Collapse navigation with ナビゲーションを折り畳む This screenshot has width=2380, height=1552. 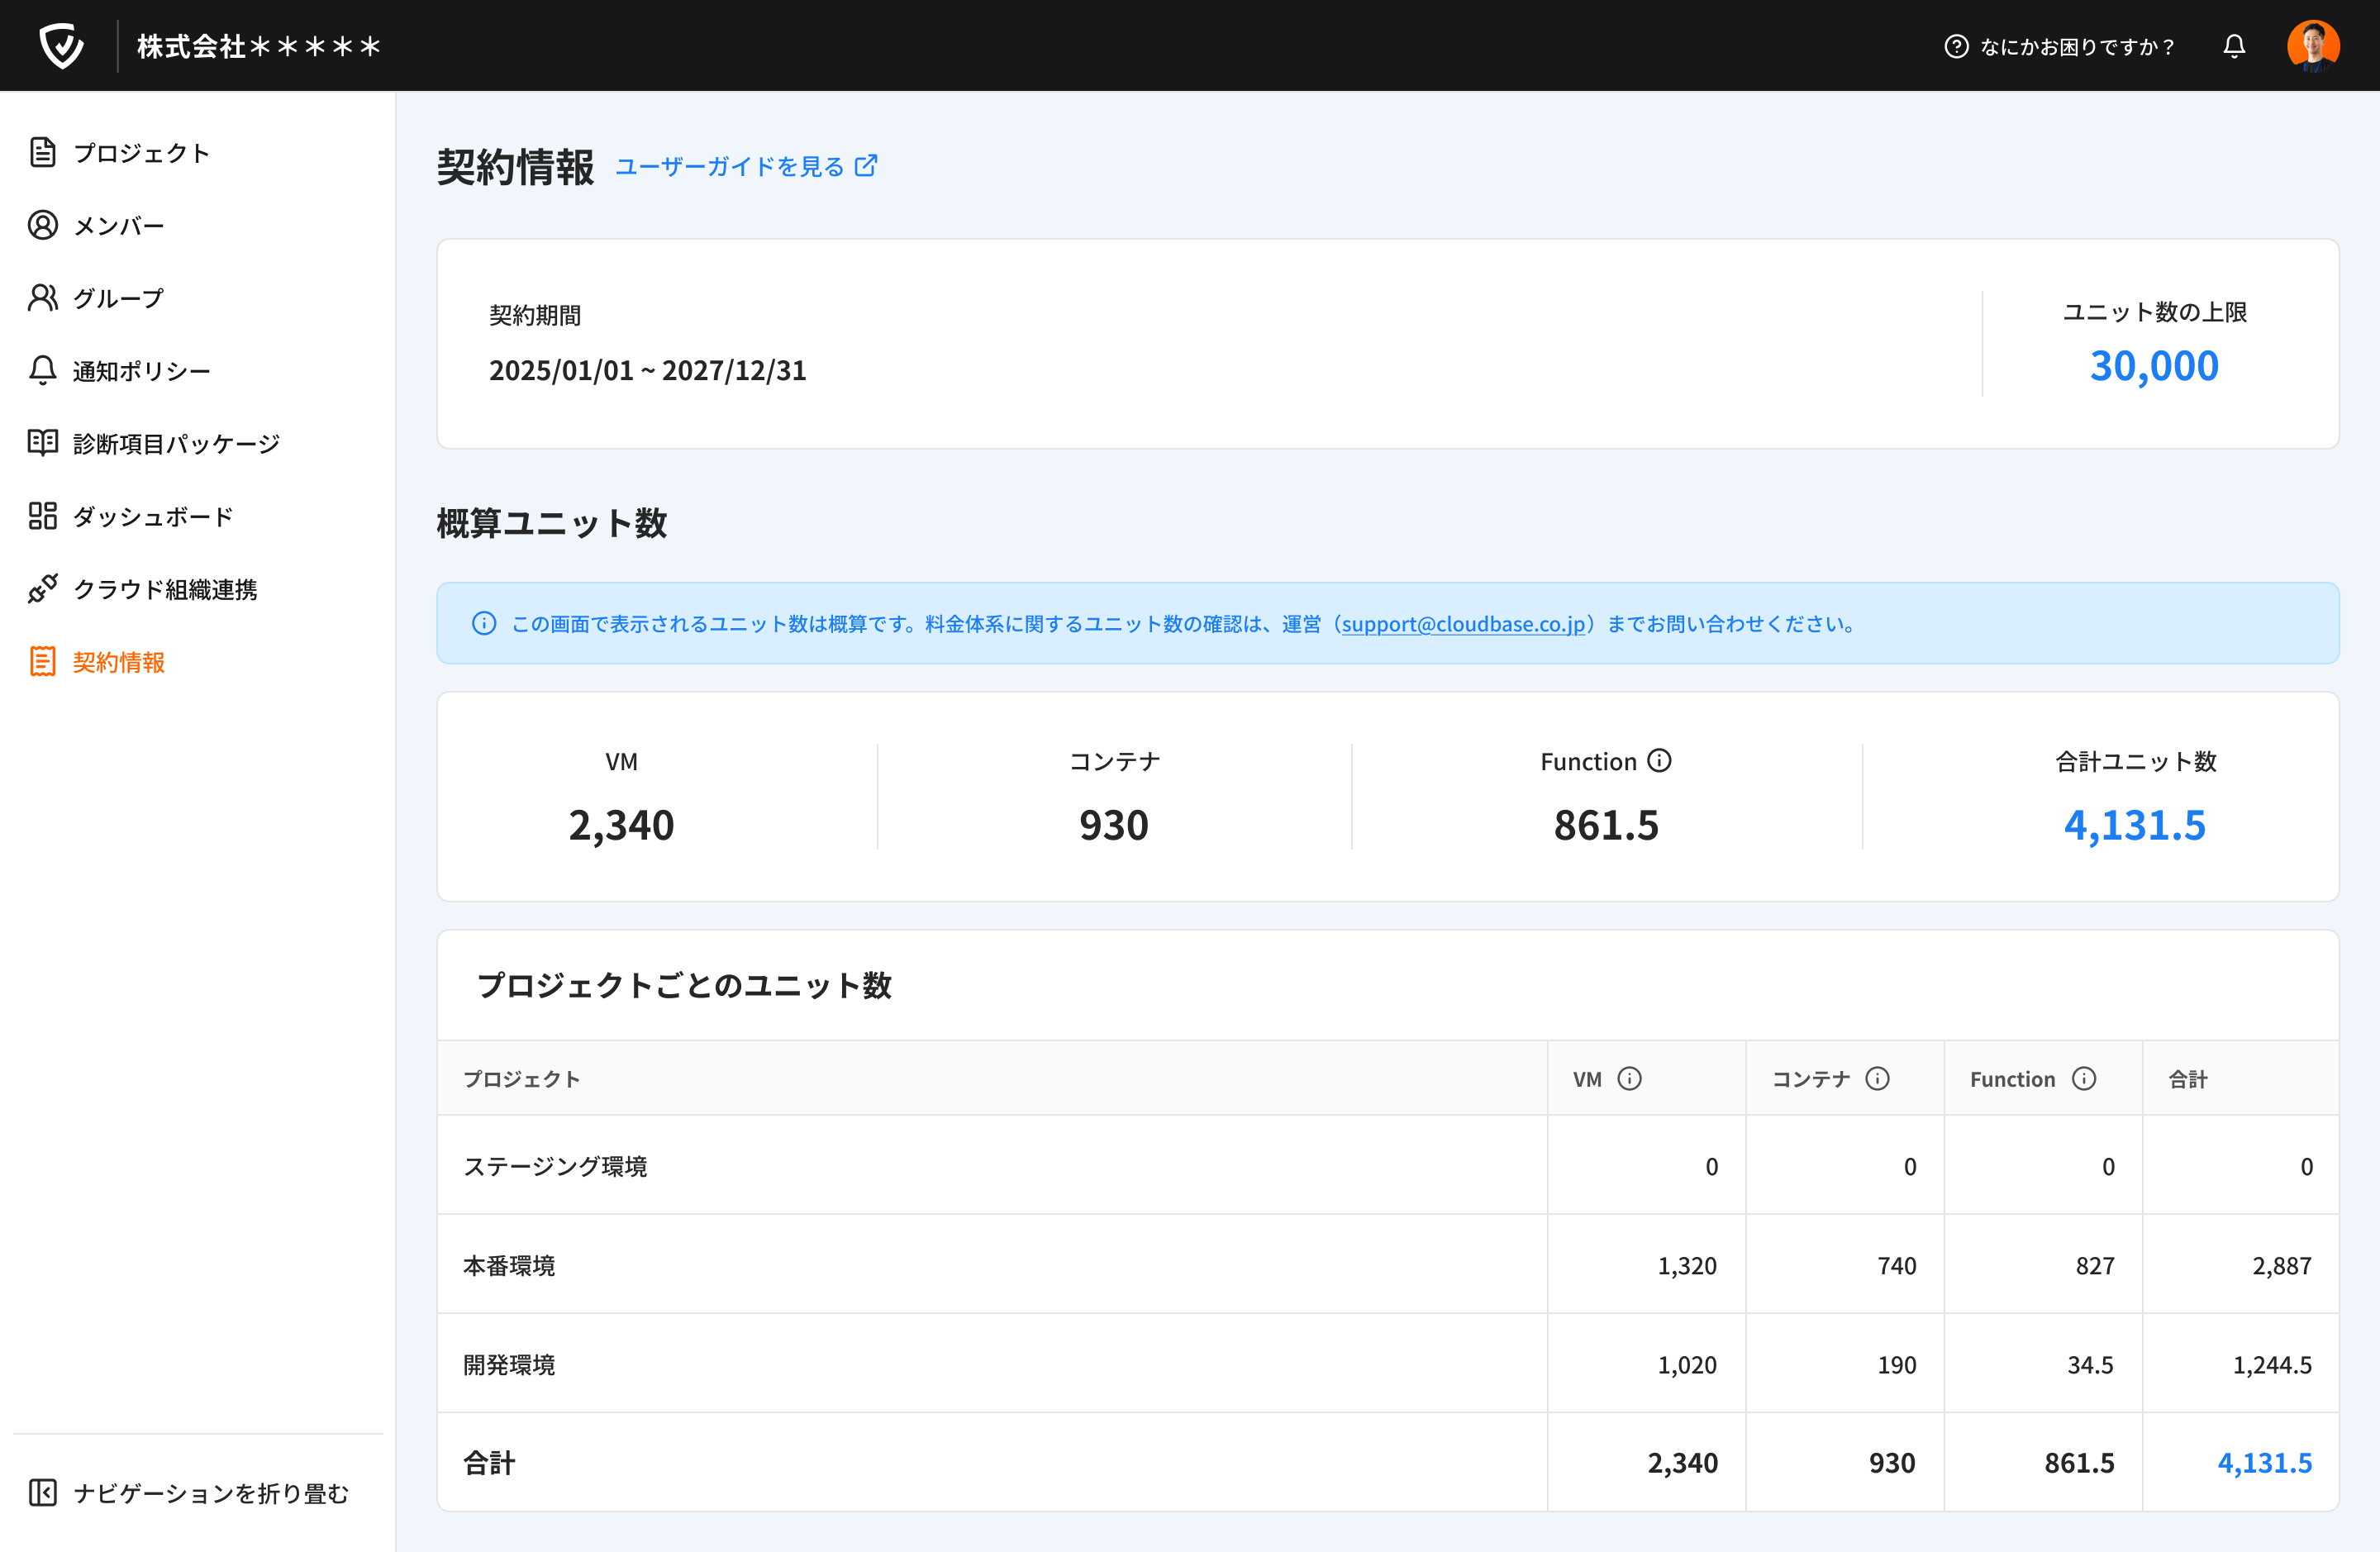click(190, 1492)
